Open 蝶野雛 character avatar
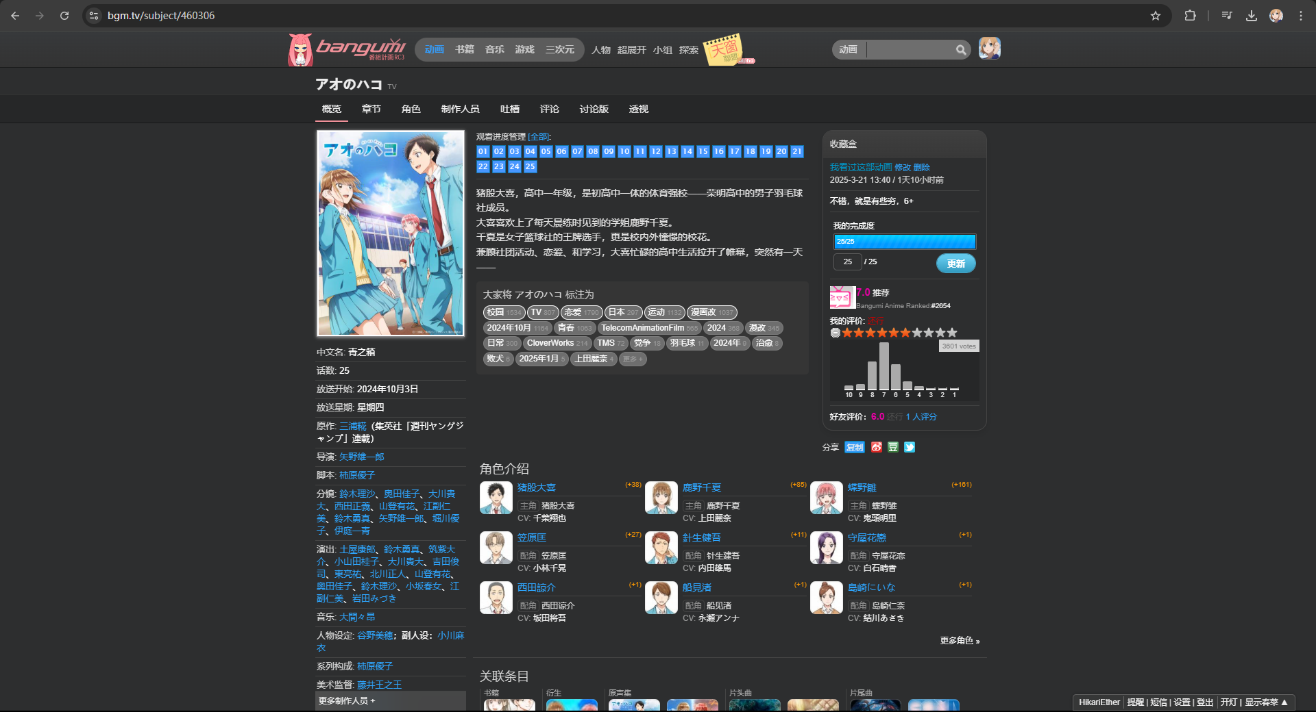1316x712 pixels. click(827, 498)
